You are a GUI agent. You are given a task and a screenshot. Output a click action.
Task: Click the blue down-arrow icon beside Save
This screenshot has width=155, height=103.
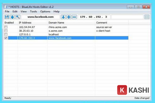(x=12, y=17)
